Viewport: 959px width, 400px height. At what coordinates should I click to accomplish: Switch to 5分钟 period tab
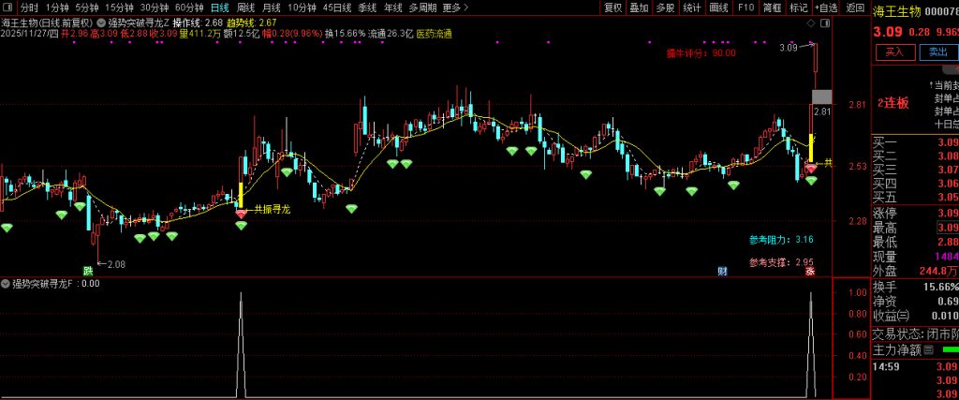tap(87, 7)
